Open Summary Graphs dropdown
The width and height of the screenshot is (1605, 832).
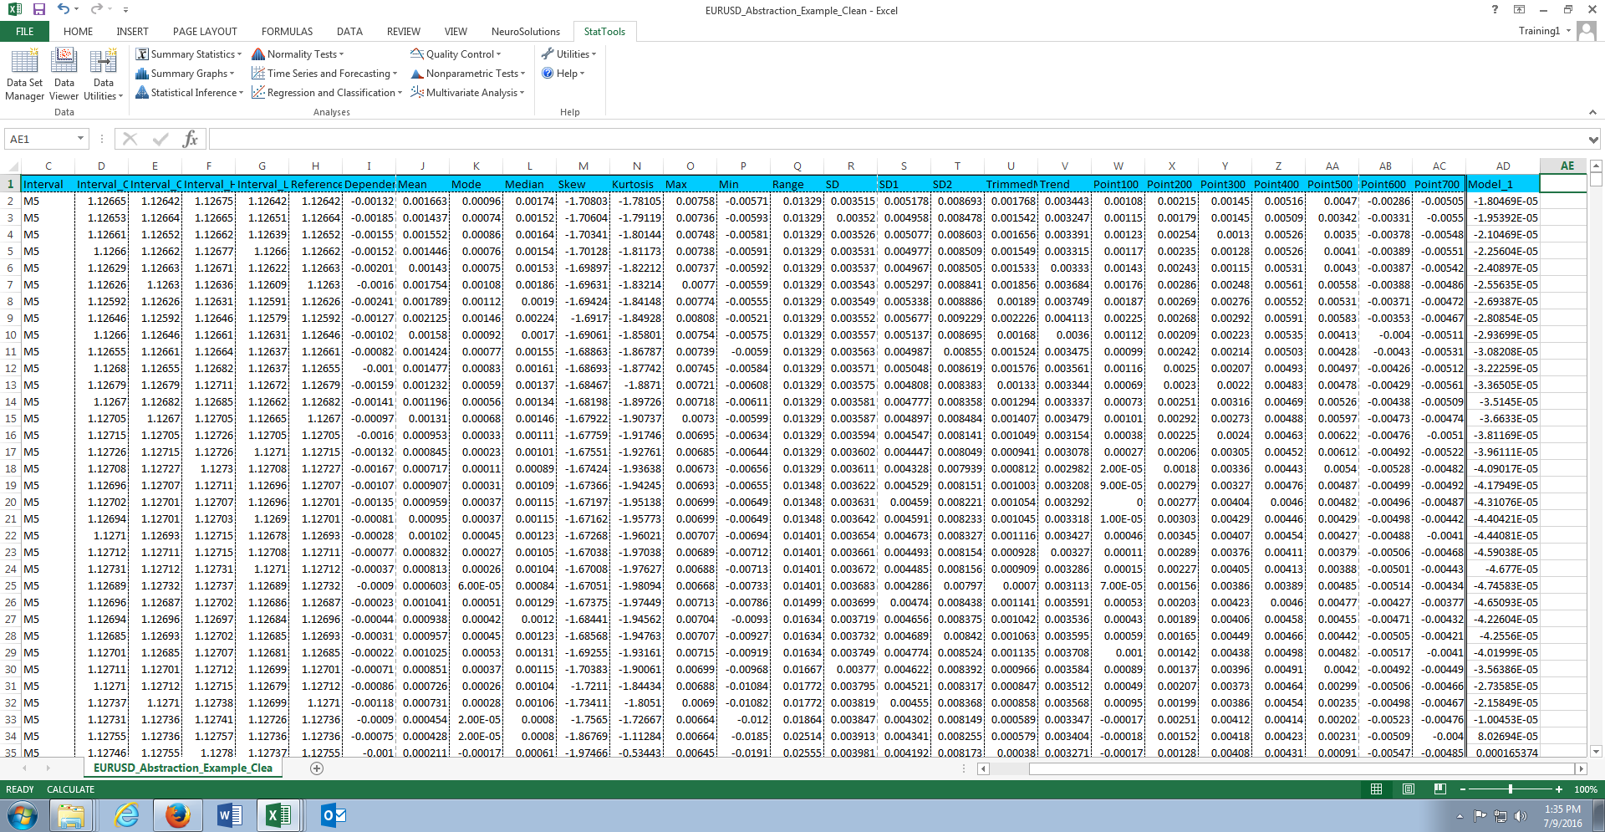[185, 74]
